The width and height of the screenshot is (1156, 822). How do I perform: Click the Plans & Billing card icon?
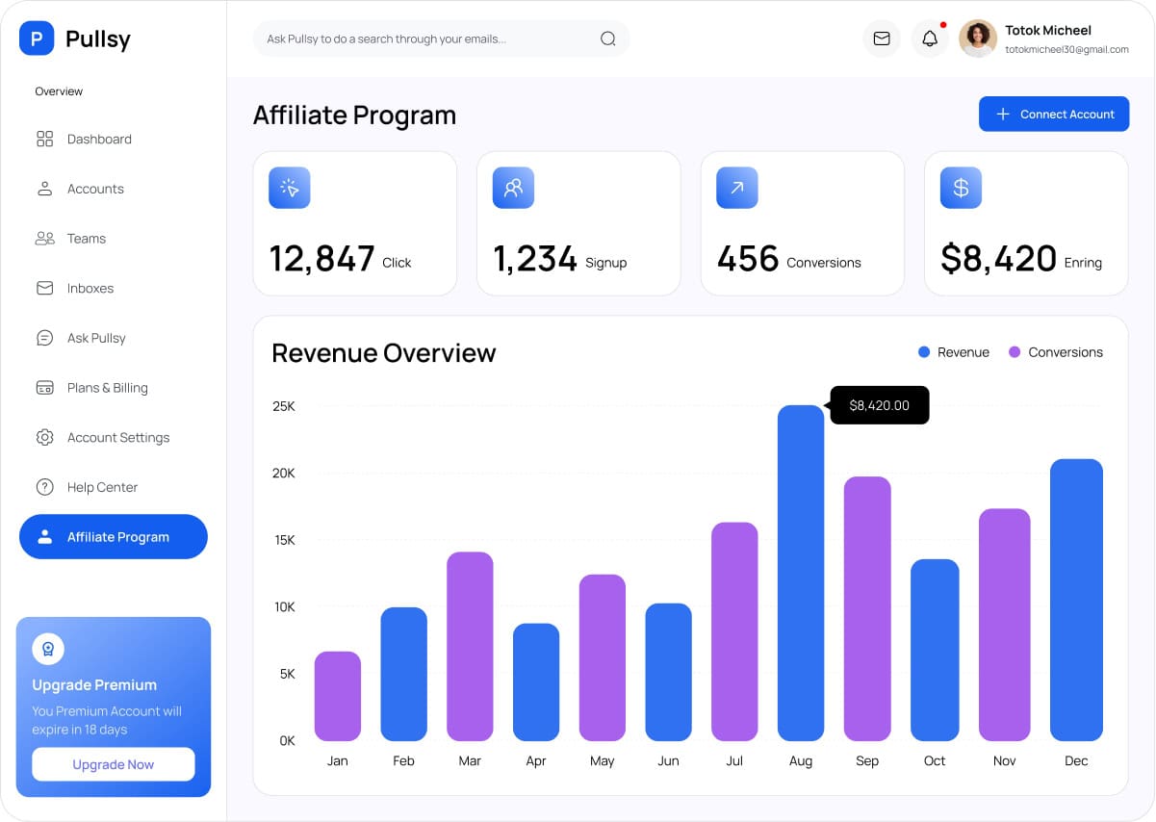tap(44, 388)
